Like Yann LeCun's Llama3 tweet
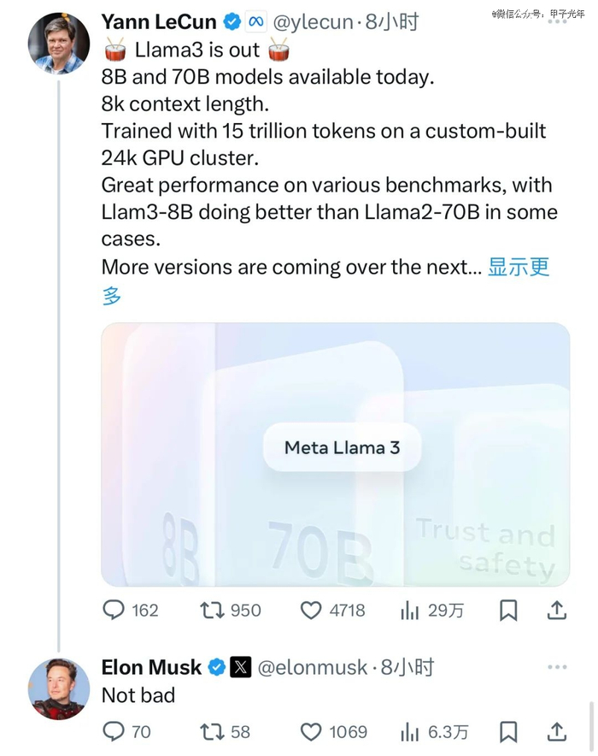Viewport: 598px width, 756px height. [x=311, y=610]
